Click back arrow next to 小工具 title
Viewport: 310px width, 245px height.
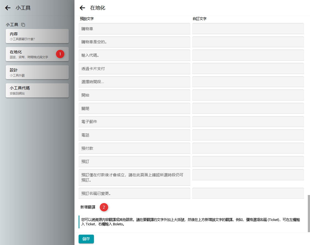(8, 8)
